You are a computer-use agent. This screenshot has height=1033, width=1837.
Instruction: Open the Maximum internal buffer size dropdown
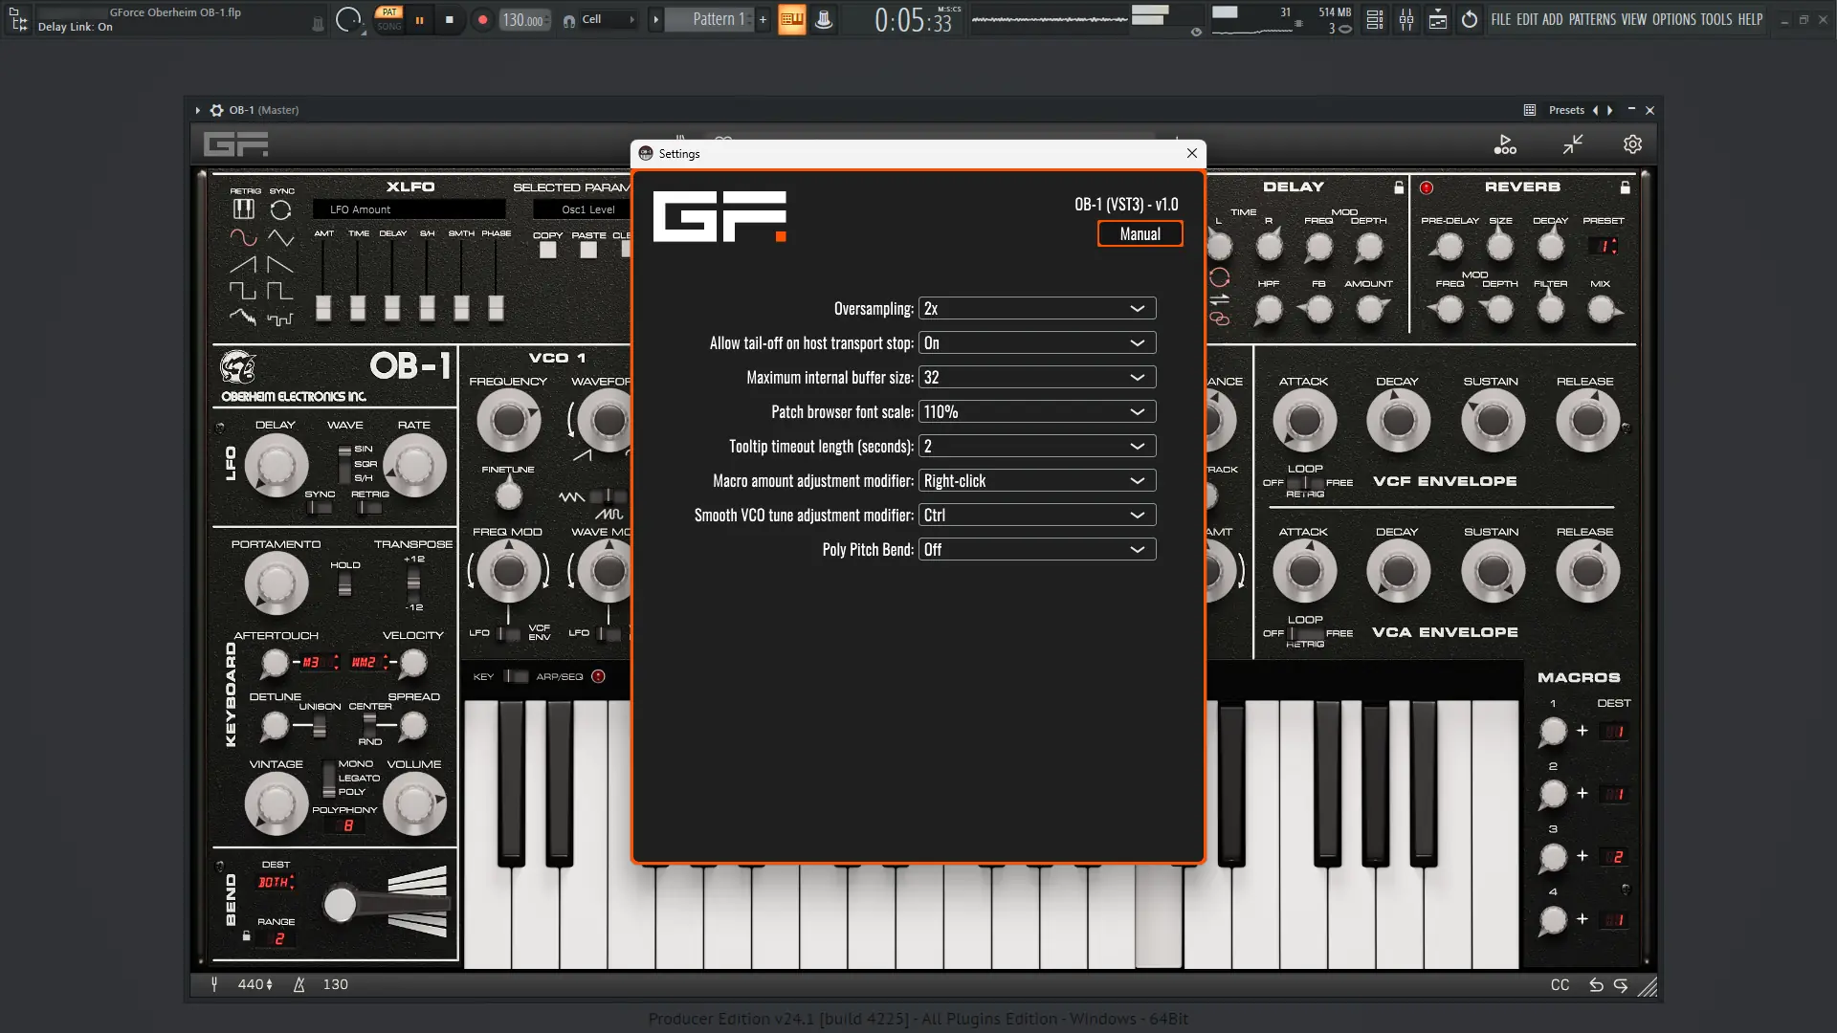1037,377
